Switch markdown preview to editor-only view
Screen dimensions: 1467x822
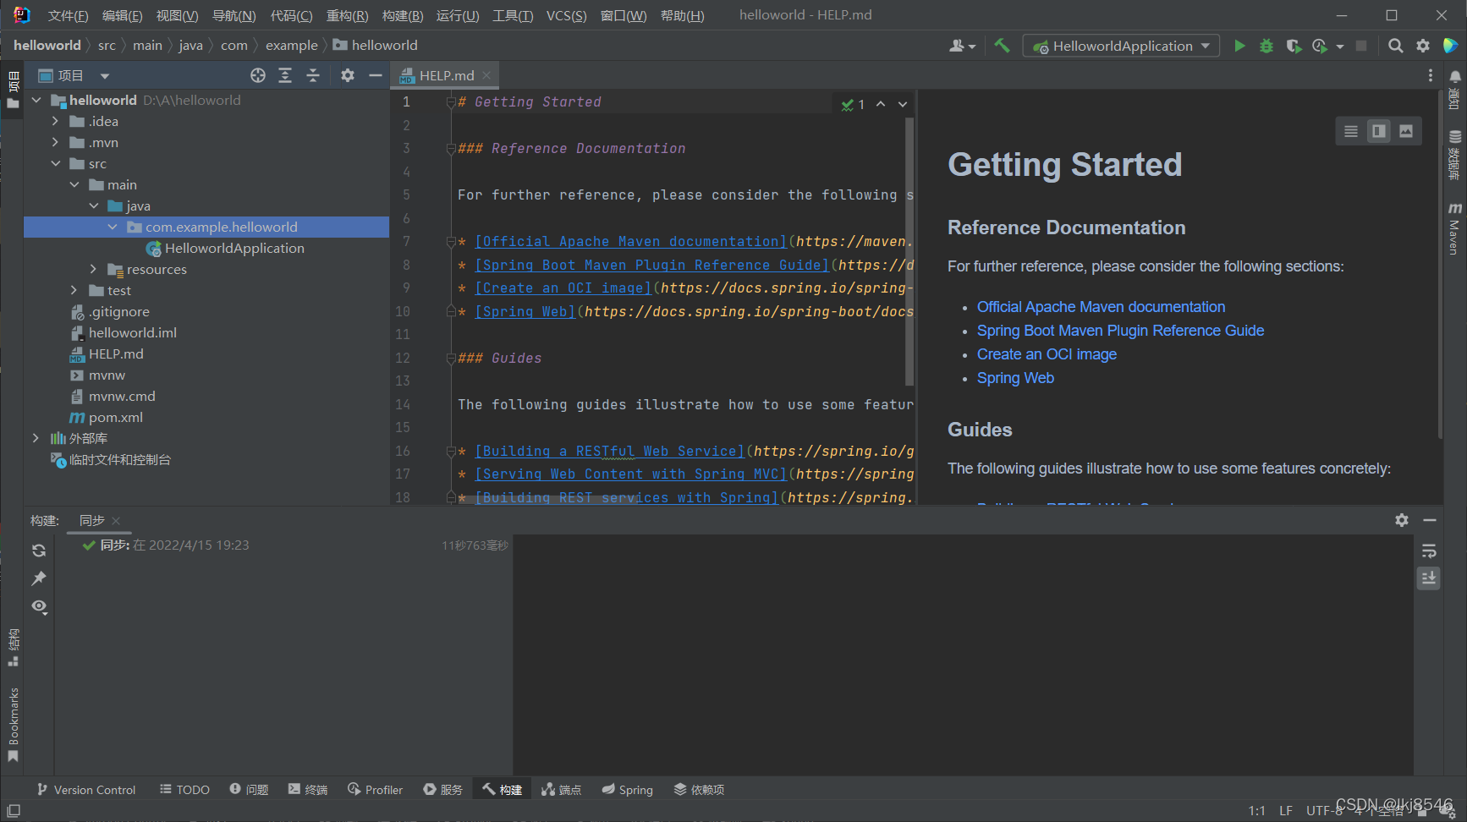click(x=1349, y=130)
